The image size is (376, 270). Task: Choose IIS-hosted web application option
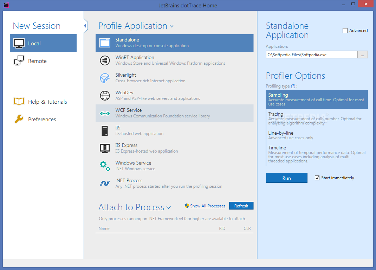pyautogui.click(x=175, y=130)
